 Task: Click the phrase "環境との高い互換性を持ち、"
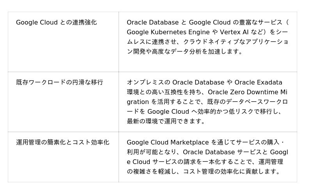[x=167, y=92]
